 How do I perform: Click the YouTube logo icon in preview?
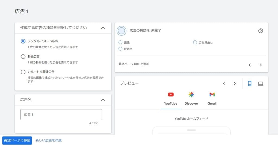pyautogui.click(x=171, y=95)
